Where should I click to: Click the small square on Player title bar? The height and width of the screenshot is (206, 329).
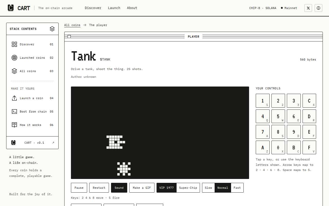click(69, 37)
